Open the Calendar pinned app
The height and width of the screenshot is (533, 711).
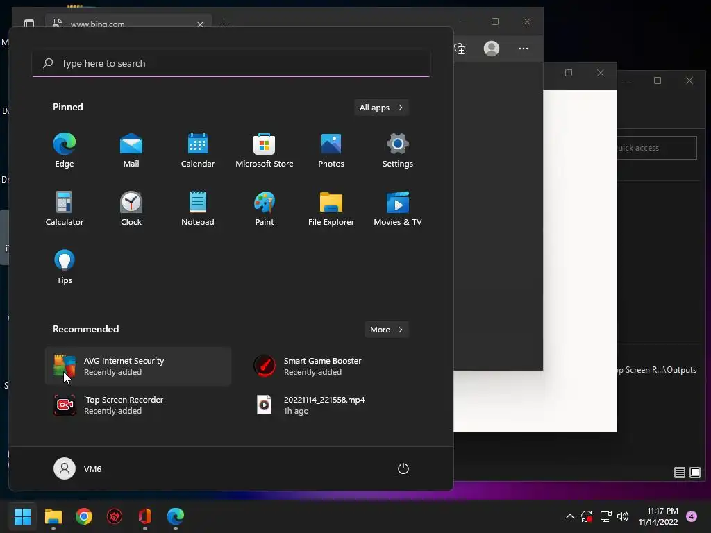point(198,151)
